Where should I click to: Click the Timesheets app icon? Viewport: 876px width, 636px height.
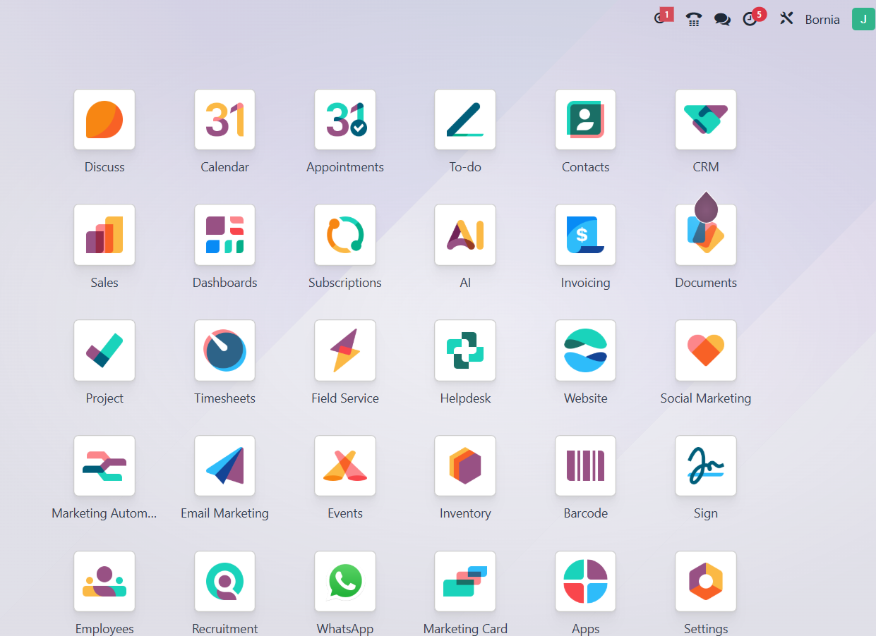coord(224,351)
